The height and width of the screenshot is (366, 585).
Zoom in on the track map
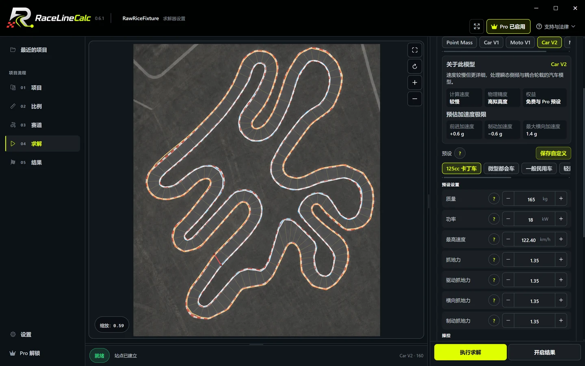tap(415, 83)
